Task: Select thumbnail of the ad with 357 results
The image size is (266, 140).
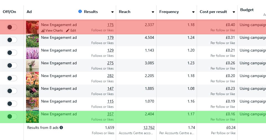Action: pyautogui.click(x=32, y=116)
